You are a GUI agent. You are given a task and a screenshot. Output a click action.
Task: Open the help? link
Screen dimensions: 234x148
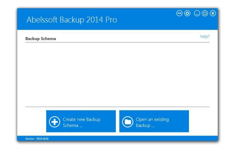205,36
